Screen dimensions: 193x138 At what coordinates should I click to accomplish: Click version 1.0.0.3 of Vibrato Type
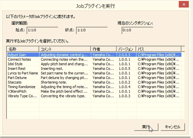(x=124, y=96)
